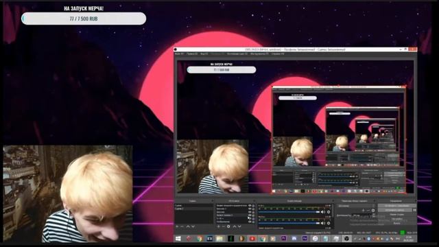
Task: Toggle visibility eye of first source
Action: click(250, 206)
